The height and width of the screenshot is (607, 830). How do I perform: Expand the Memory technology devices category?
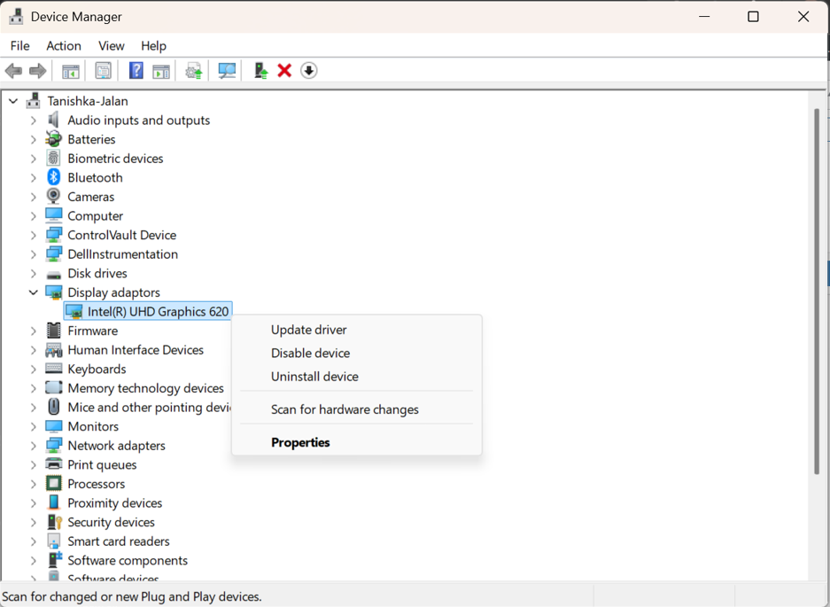34,388
